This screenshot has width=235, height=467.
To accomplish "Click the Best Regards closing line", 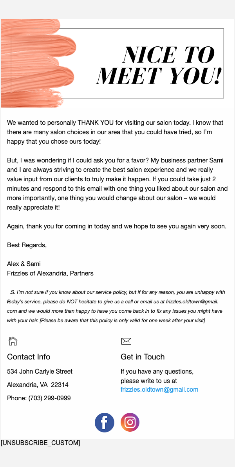I will coord(27,245).
